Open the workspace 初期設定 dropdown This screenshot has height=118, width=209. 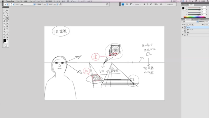point(171,4)
